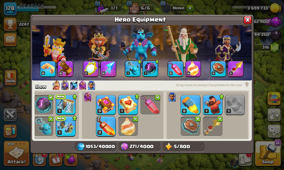The height and width of the screenshot is (170, 284).
Task: Select the Magic Mirror equipment level 17
Action: 91,69
